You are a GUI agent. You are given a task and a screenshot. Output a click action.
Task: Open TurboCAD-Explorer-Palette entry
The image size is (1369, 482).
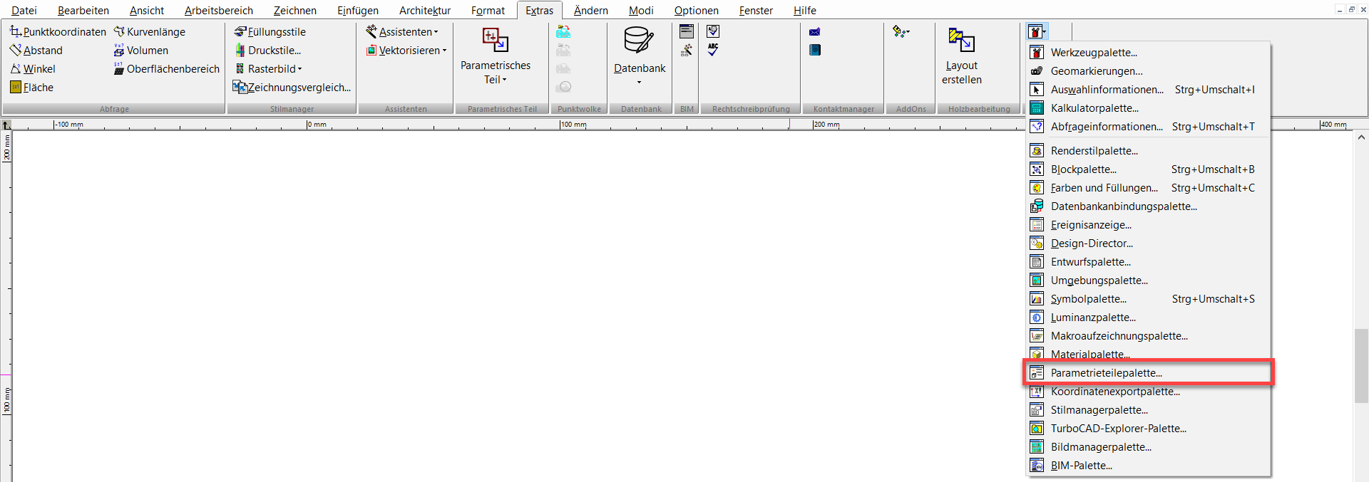click(1118, 429)
